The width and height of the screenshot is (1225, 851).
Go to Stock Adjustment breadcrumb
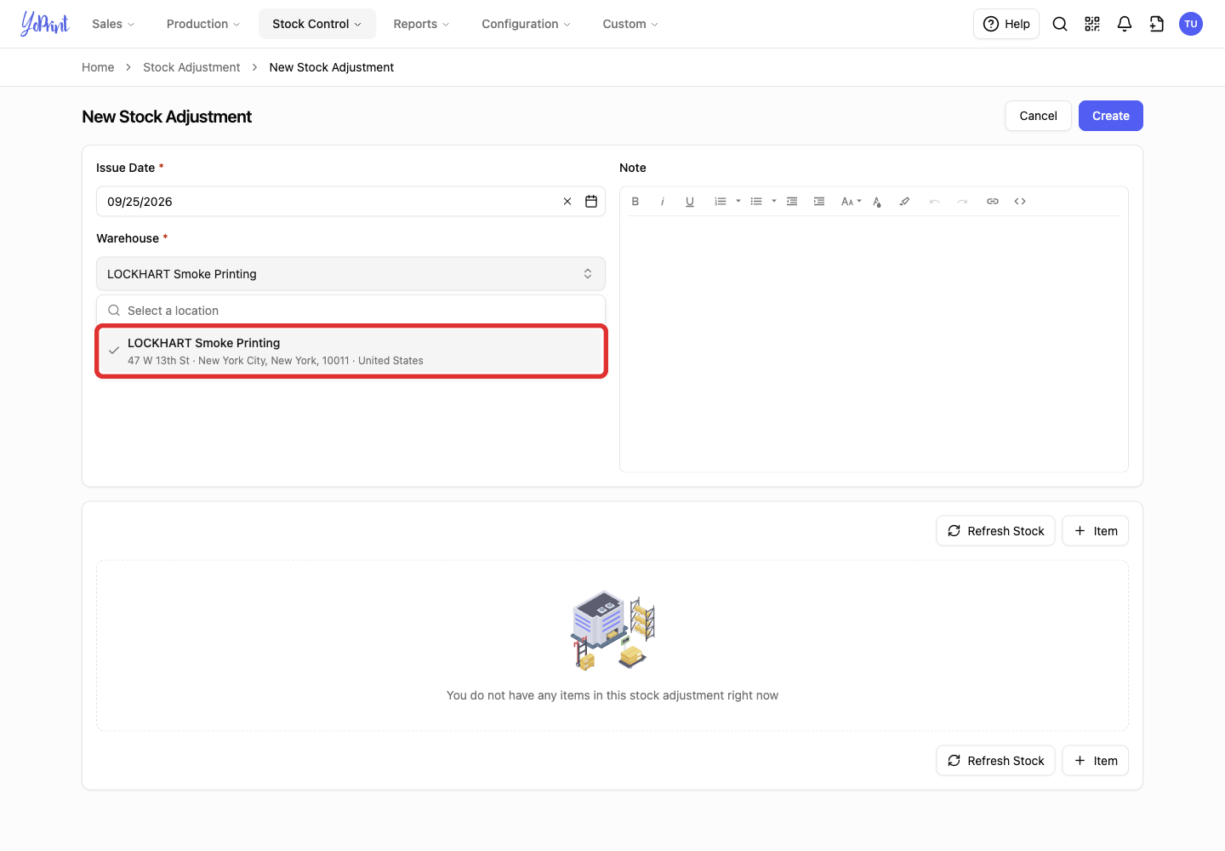pyautogui.click(x=191, y=67)
